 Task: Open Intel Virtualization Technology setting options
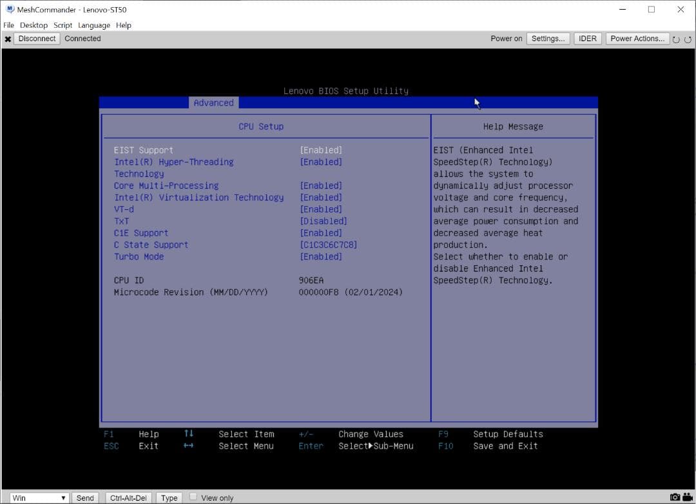321,197
